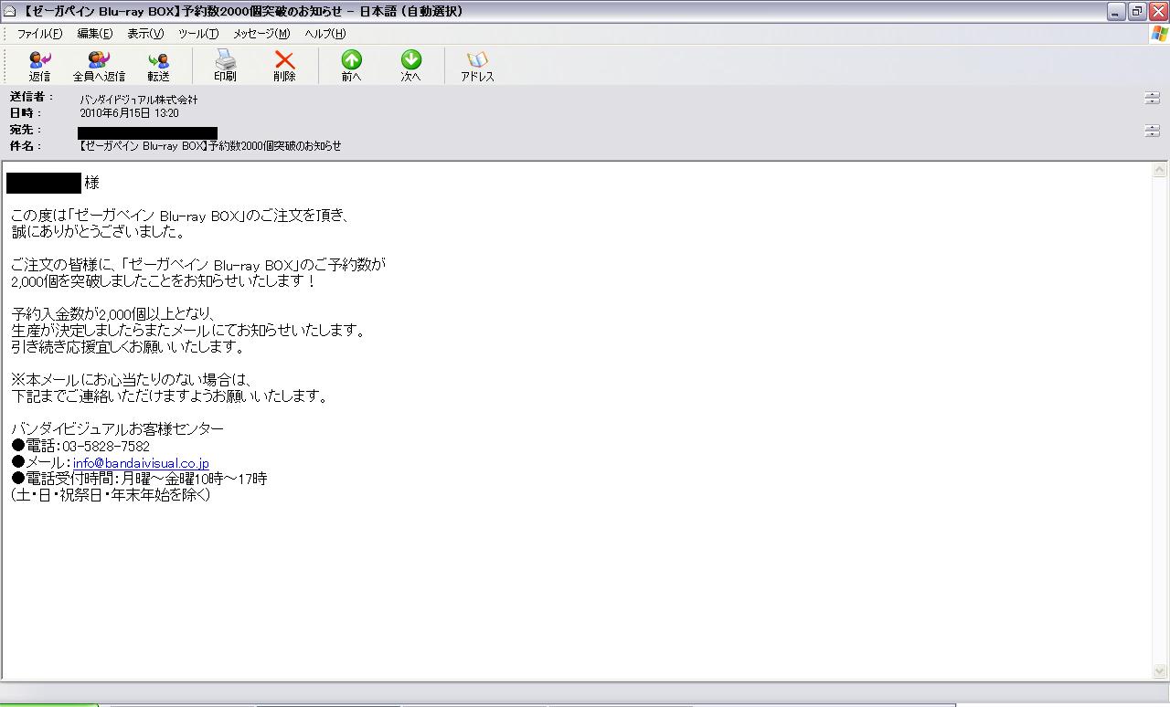Open the info@bandaivisual.co.jp email link
Image resolution: width=1170 pixels, height=707 pixels.
click(x=141, y=463)
